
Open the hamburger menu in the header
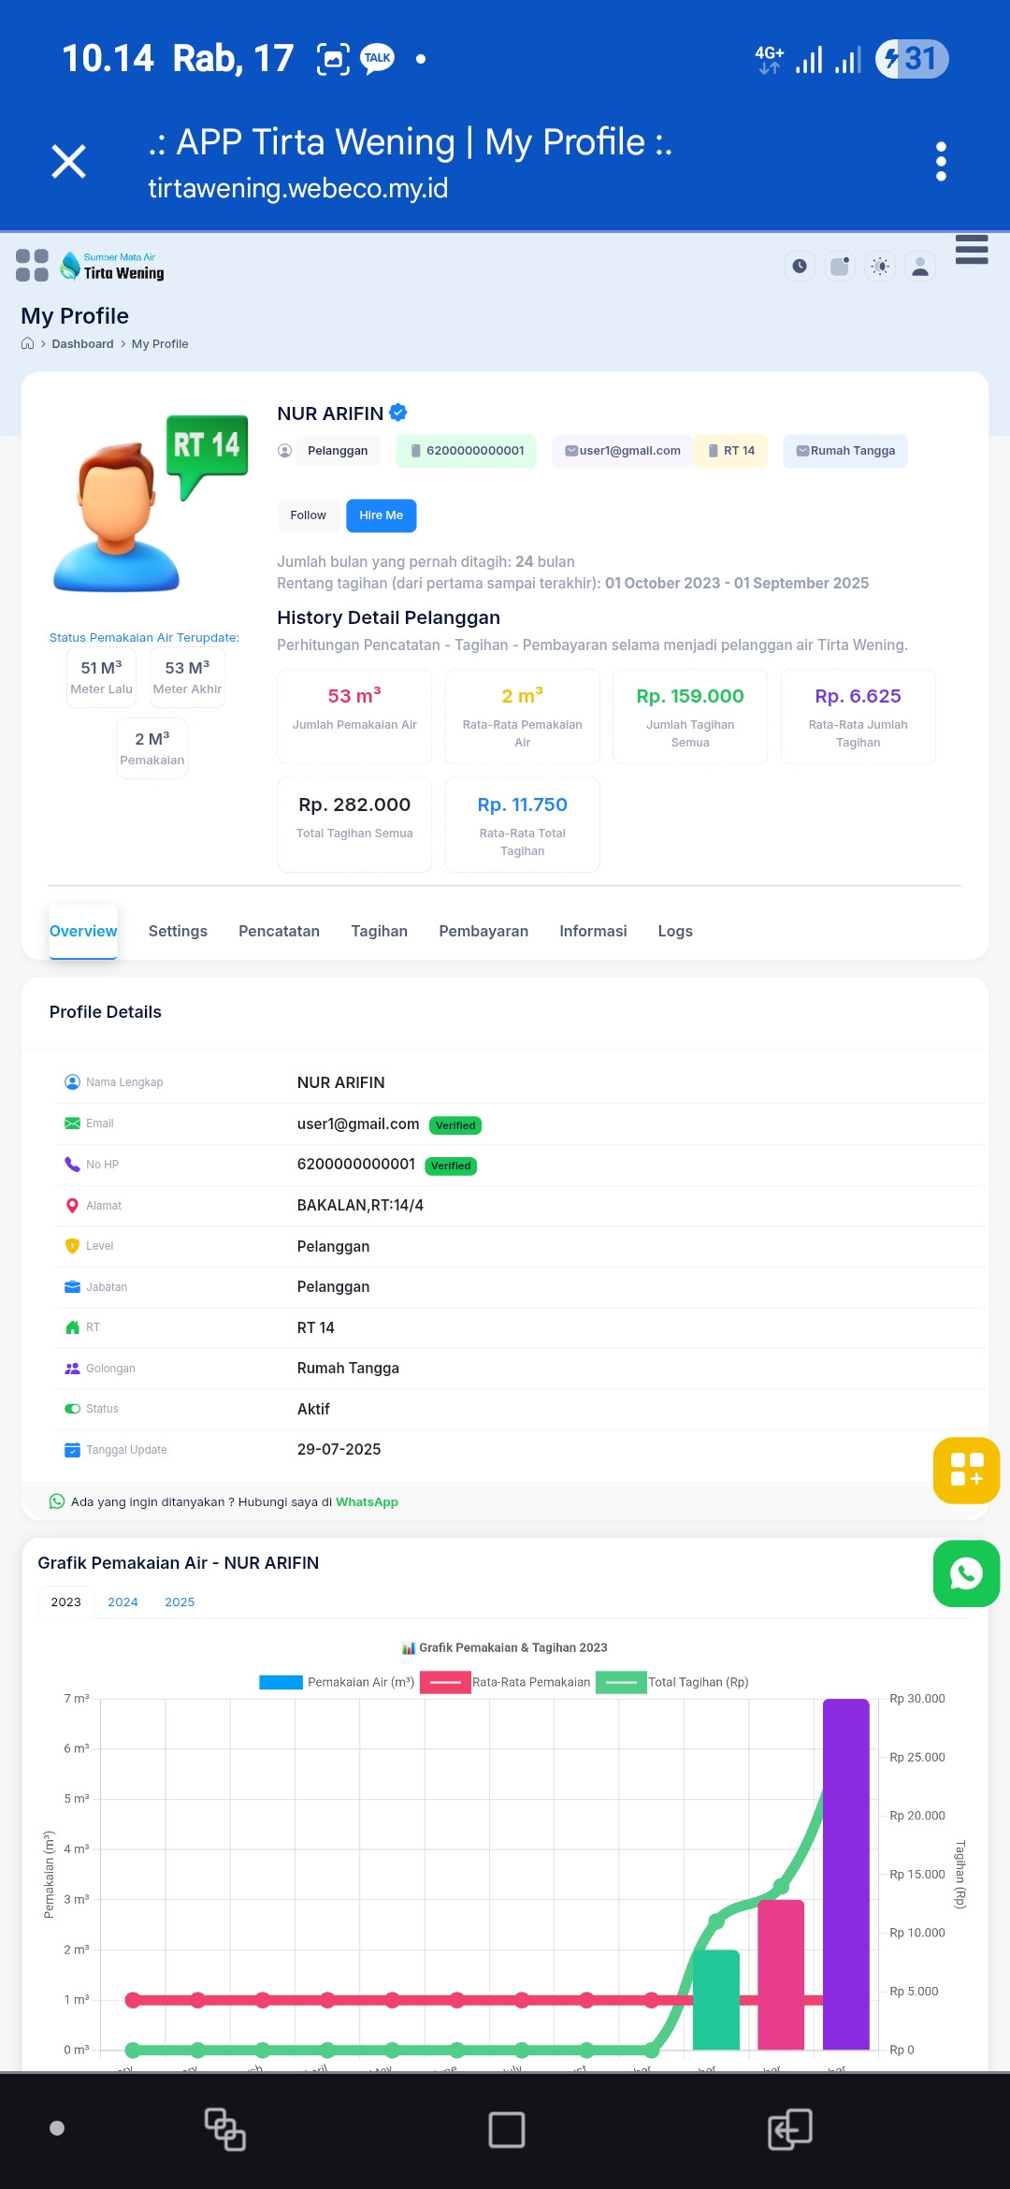pyautogui.click(x=972, y=251)
